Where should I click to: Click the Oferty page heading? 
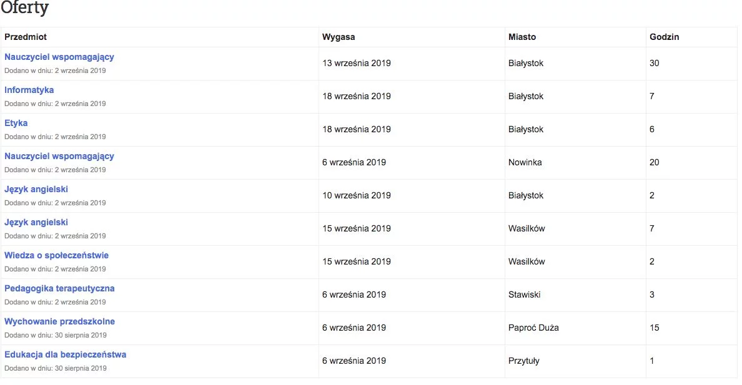tap(24, 7)
